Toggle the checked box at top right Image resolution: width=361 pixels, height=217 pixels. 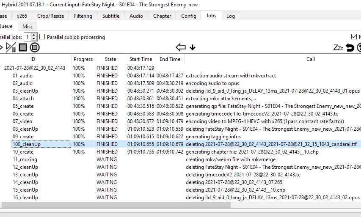[354, 37]
